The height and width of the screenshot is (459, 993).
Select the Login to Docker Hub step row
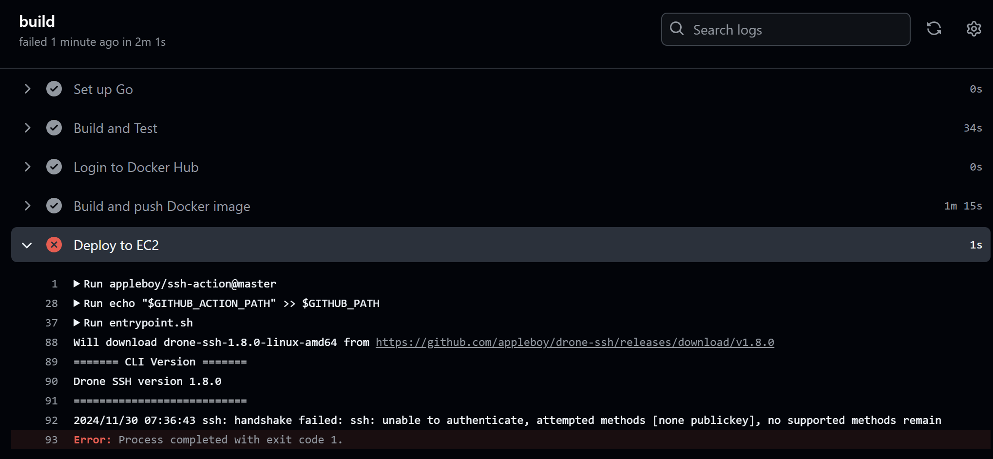[136, 167]
